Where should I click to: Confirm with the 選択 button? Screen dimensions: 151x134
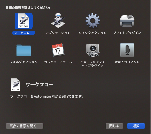tap(136, 126)
